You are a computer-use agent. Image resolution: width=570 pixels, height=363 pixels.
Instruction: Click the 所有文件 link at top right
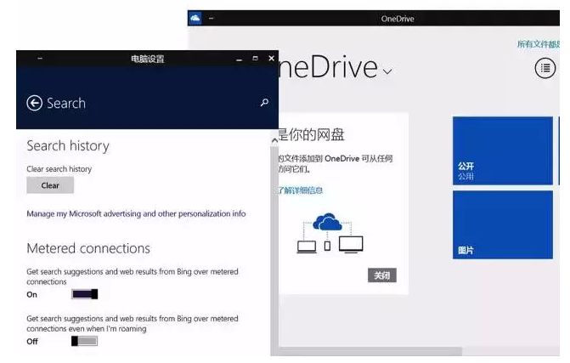[539, 44]
